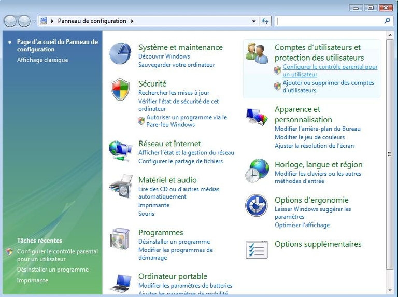
Task: Click the Ordinateur portable laptop icon
Action: pyautogui.click(x=121, y=284)
